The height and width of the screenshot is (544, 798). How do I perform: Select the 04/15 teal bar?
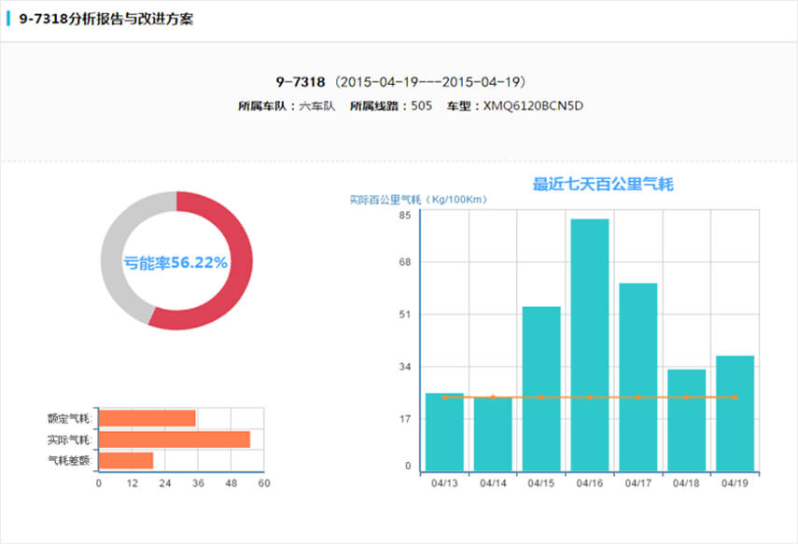541,389
